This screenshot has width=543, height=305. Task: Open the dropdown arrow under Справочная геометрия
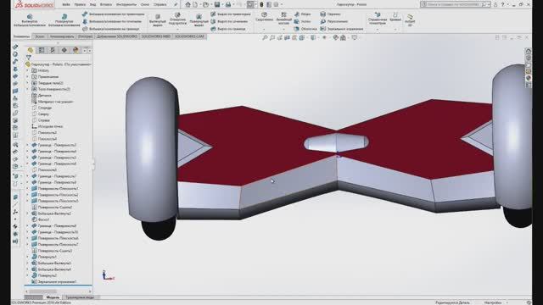378,30
